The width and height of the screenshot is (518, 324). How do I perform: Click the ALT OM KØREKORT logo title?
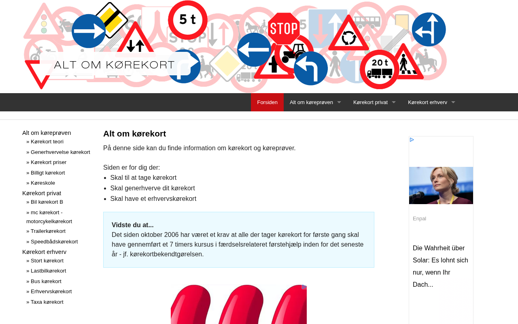click(x=114, y=65)
